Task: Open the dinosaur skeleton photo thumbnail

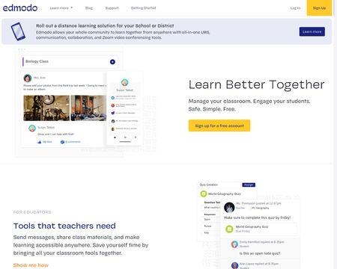Action: (x=46, y=108)
